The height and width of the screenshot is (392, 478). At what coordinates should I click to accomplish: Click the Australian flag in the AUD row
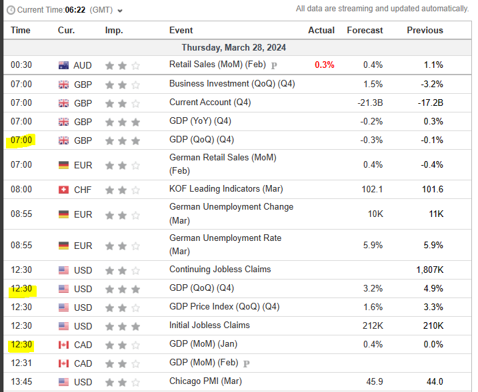coord(64,65)
